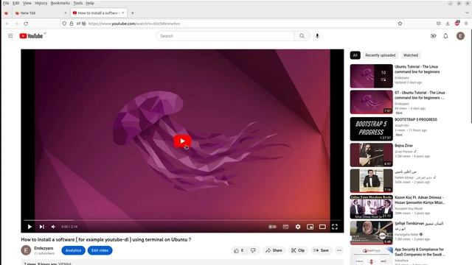
Task: Mute the video with the speaker icon
Action: [x=53, y=227]
